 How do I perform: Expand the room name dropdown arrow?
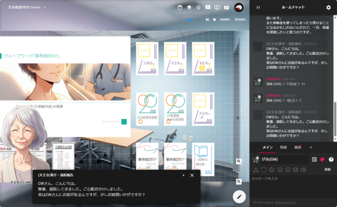[45, 7]
